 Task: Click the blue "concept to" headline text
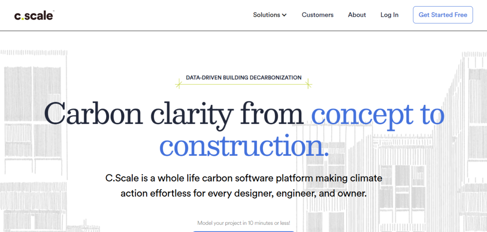point(378,115)
